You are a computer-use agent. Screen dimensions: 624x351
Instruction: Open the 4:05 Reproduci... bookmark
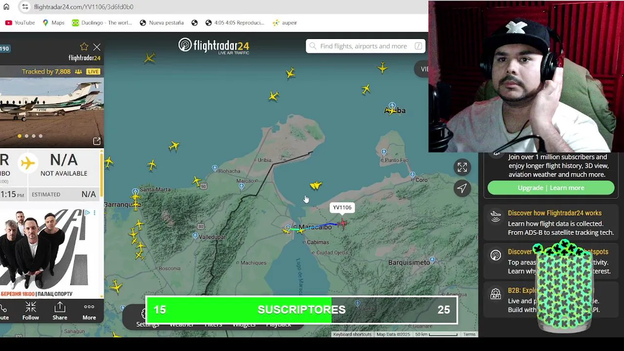[234, 22]
